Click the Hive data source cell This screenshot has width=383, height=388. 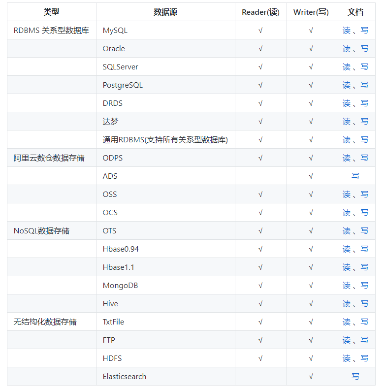tap(165, 304)
